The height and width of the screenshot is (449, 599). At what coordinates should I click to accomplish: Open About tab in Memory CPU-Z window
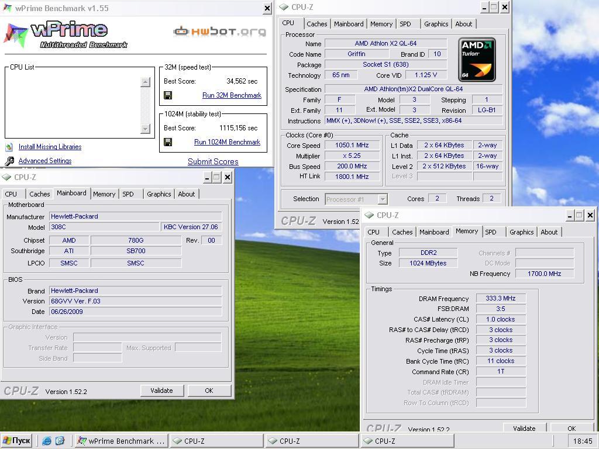pos(549,232)
